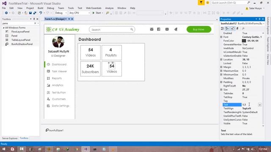Open the bunifuLabel12 object selector dropdown
The height and width of the screenshot is (152, 271).
click(264, 24)
